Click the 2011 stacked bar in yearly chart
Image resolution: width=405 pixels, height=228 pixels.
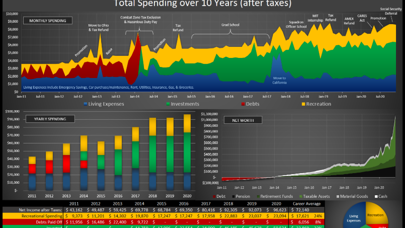pyautogui.click(x=32, y=174)
